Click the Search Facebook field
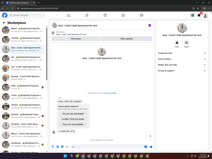The height and width of the screenshot is (159, 212). 27,15
